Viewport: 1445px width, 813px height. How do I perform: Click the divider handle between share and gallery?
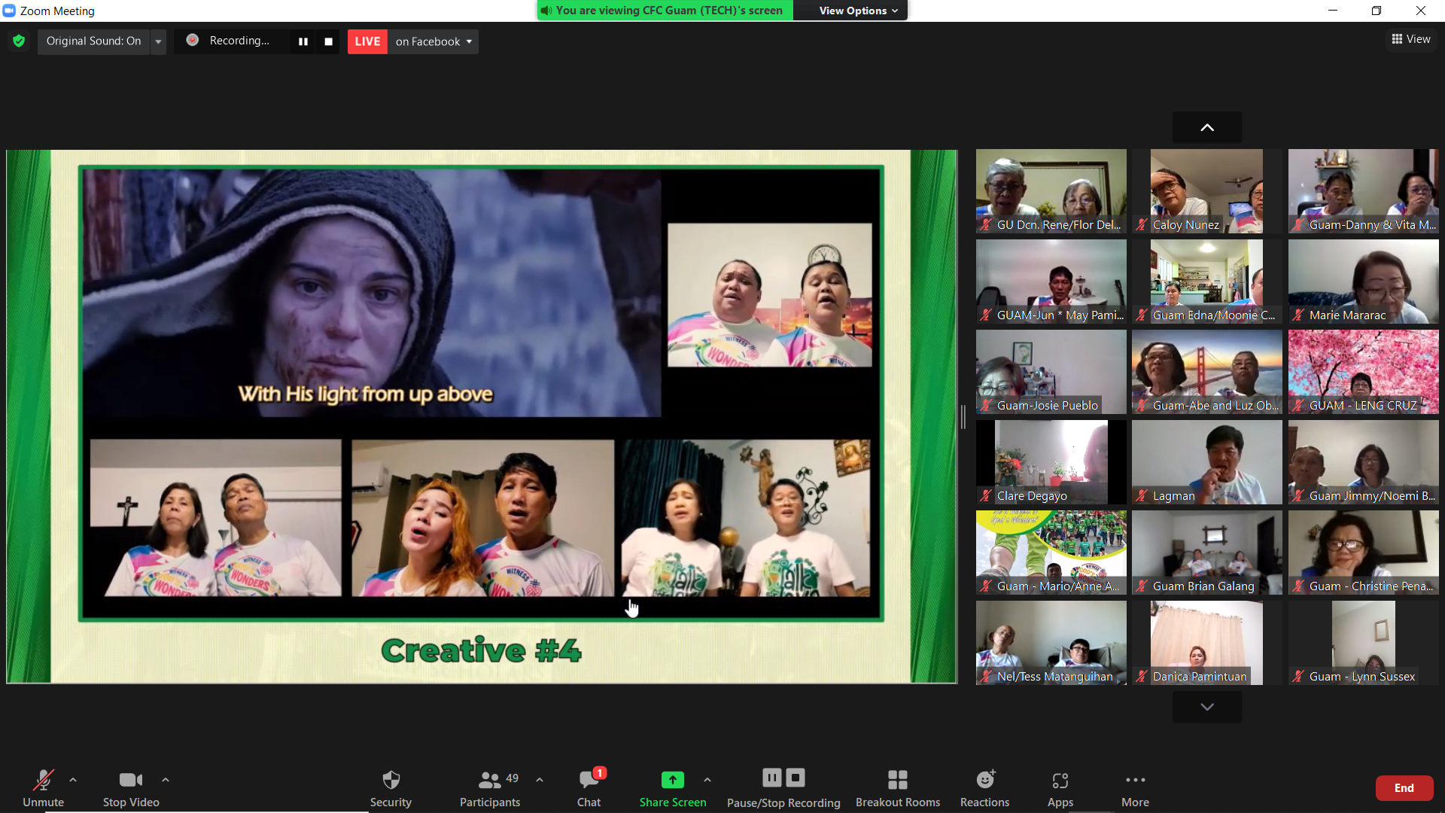pos(963,416)
